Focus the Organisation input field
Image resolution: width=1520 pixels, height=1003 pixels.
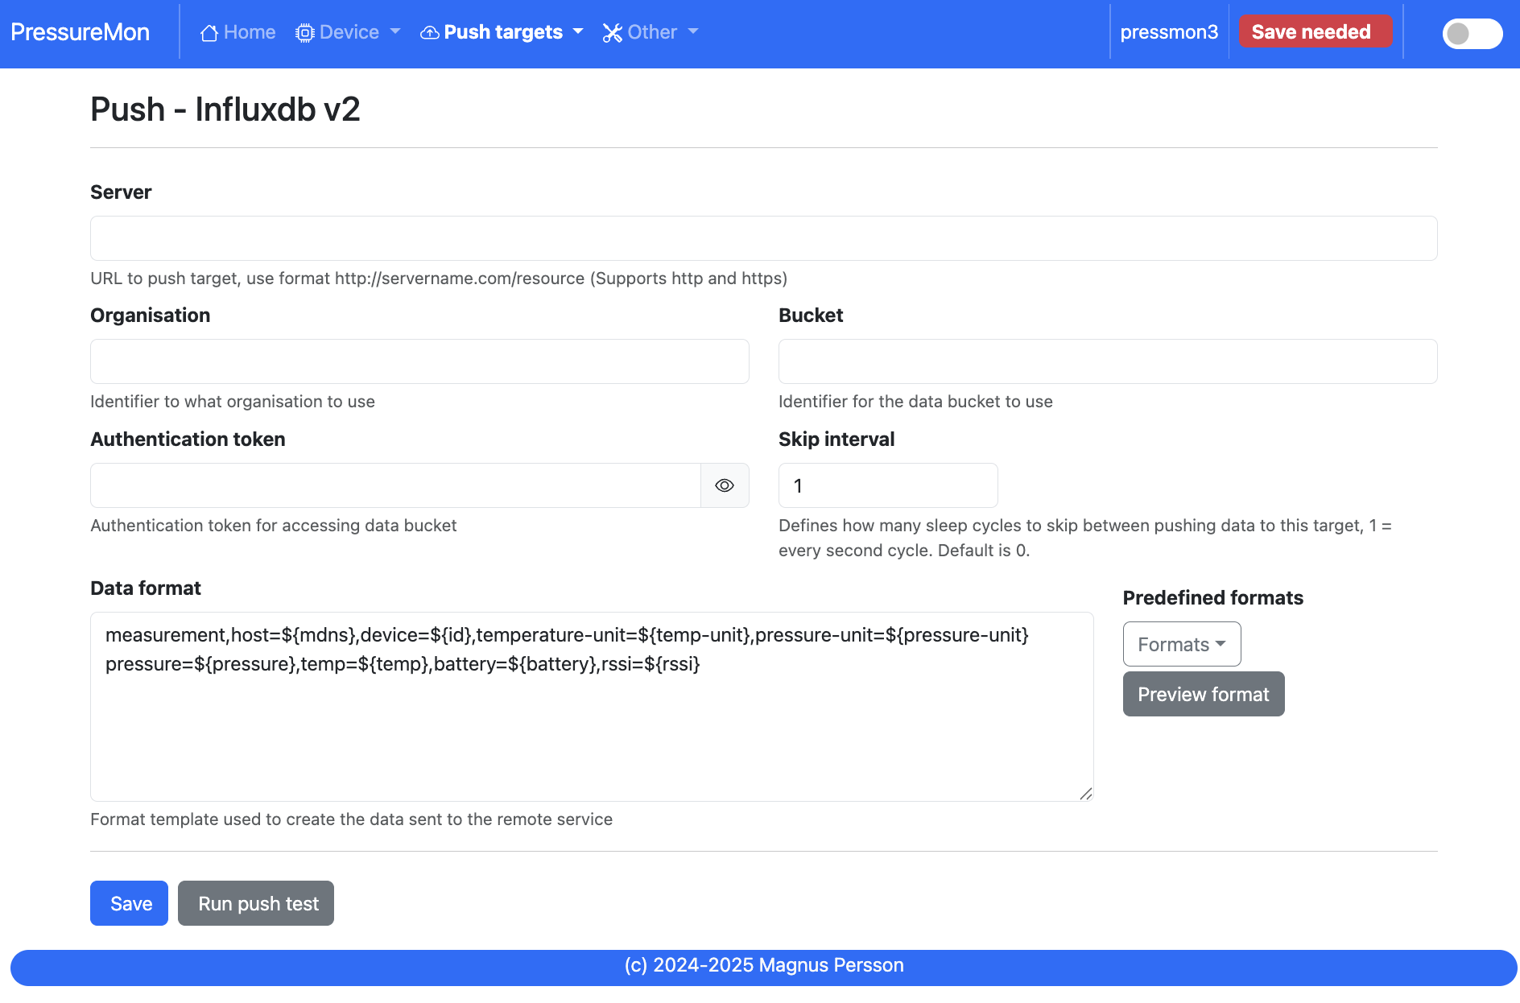coord(419,361)
